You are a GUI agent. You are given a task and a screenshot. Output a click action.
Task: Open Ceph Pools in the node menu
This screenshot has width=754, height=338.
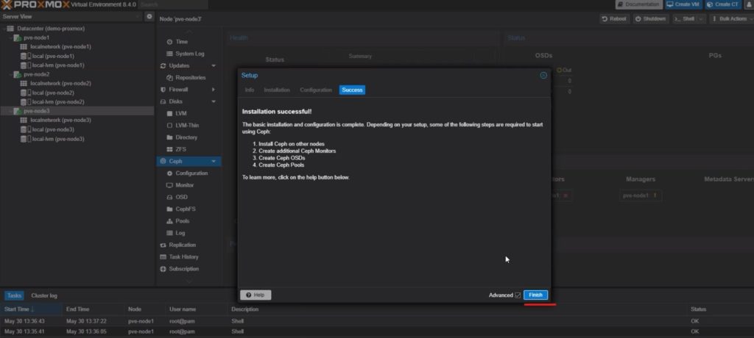183,221
